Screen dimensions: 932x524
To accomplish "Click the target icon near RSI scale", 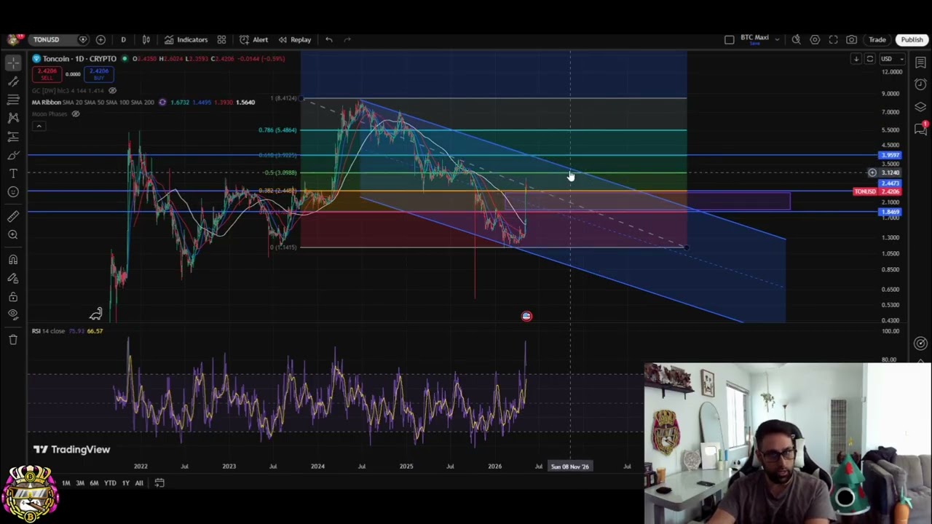I will point(920,344).
